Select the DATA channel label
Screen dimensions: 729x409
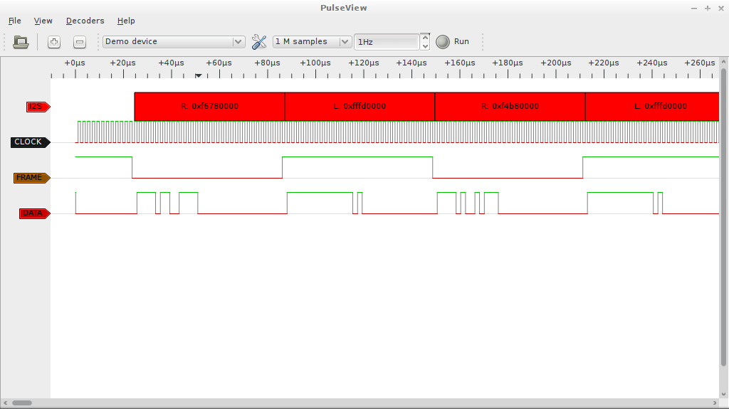coord(33,213)
